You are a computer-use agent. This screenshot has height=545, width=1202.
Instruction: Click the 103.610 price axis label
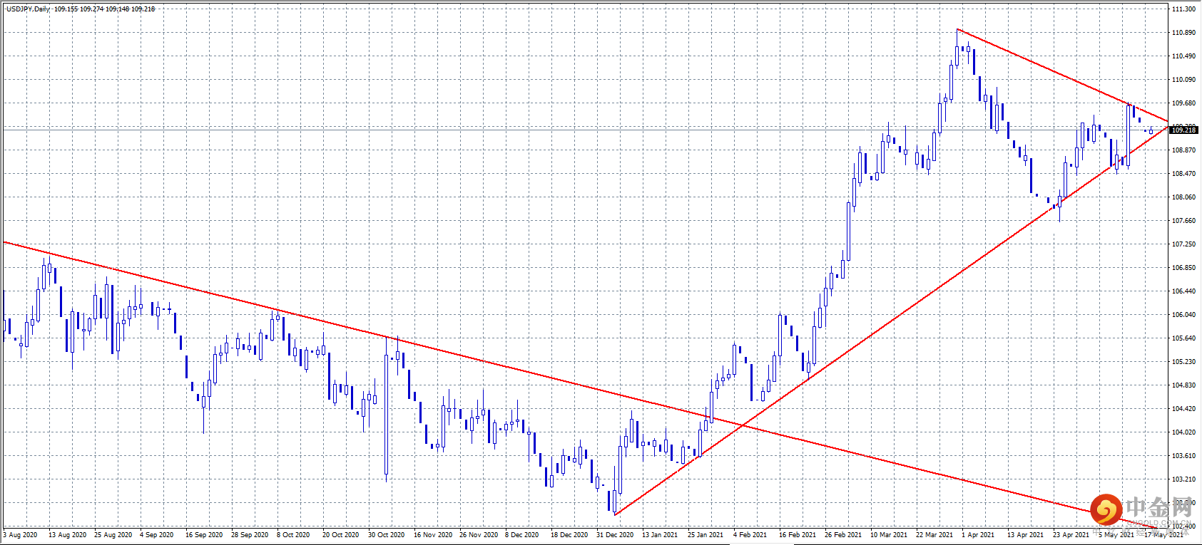click(x=1184, y=456)
